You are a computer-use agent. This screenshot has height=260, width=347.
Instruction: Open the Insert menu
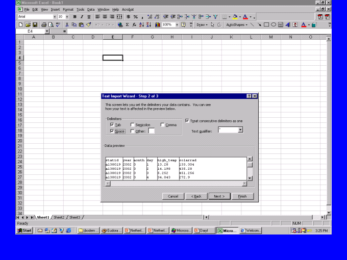pos(55,10)
